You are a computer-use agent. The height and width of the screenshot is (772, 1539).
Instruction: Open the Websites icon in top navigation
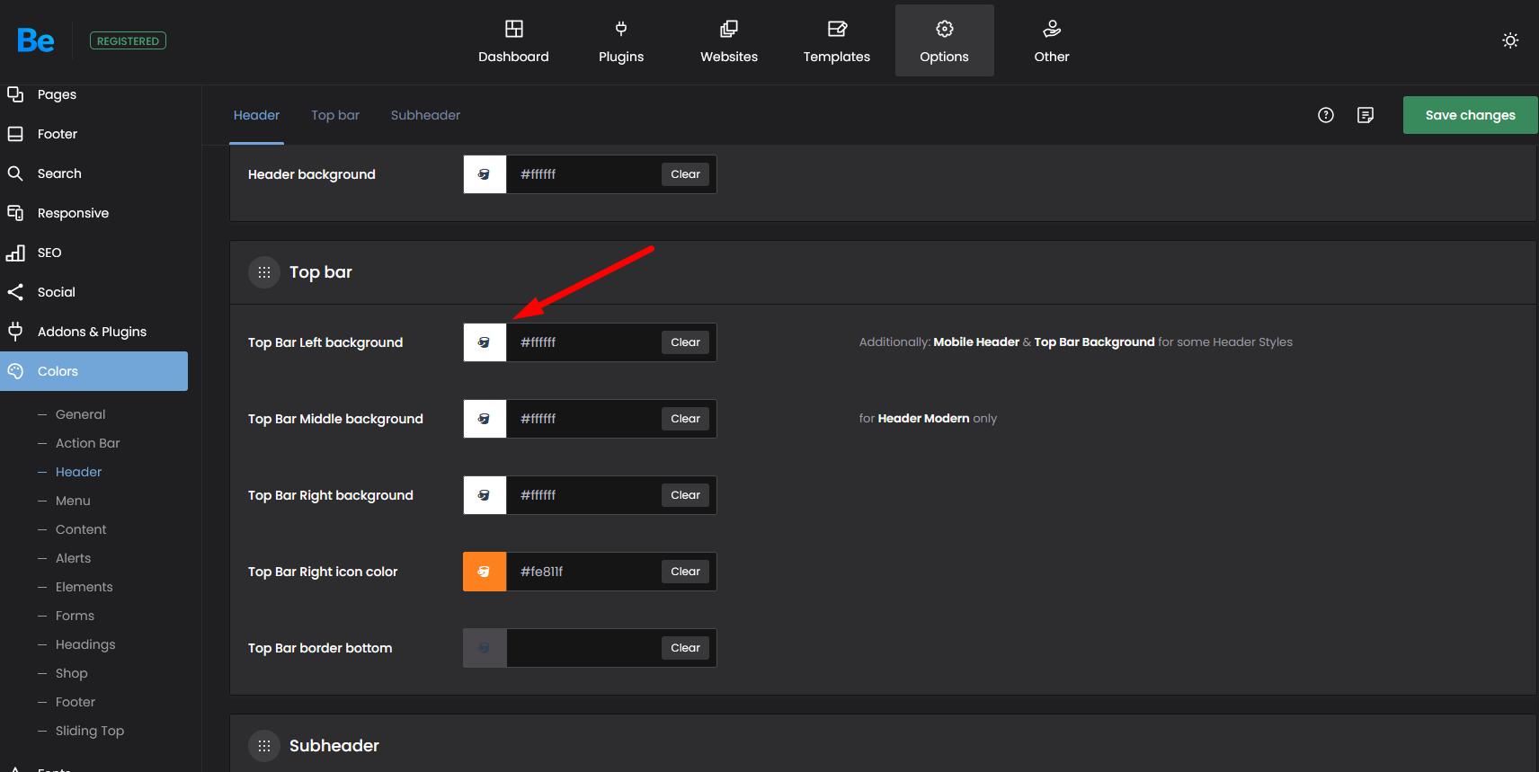click(x=729, y=29)
